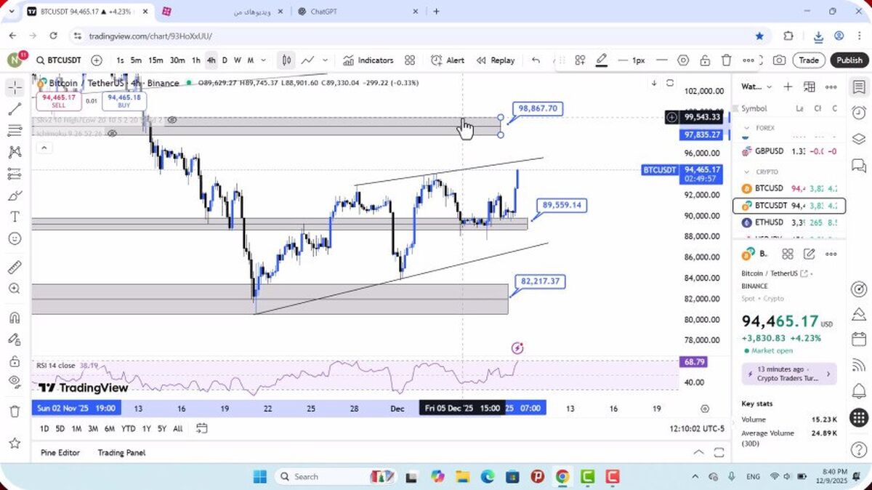Create an Alert
The image size is (872, 490).
pyautogui.click(x=448, y=60)
